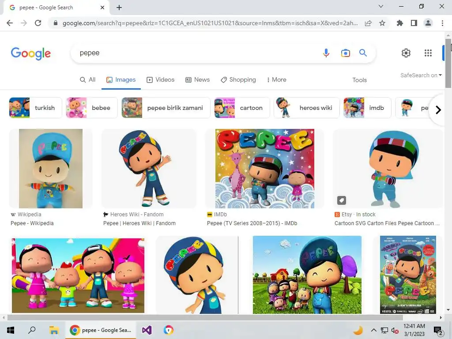
Task: Go to the Google homepage logo
Action: tap(31, 53)
